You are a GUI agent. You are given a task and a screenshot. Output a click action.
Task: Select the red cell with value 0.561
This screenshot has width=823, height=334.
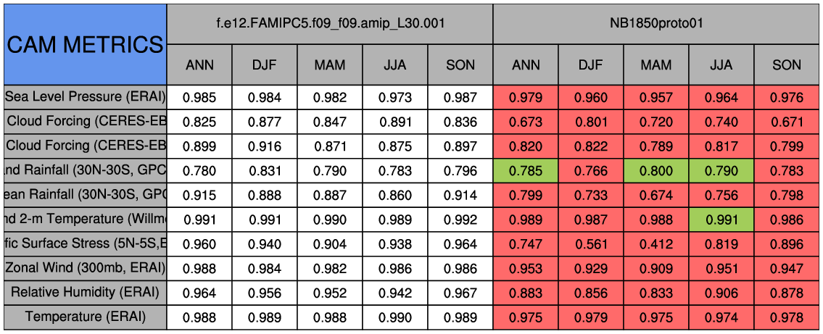[591, 244]
